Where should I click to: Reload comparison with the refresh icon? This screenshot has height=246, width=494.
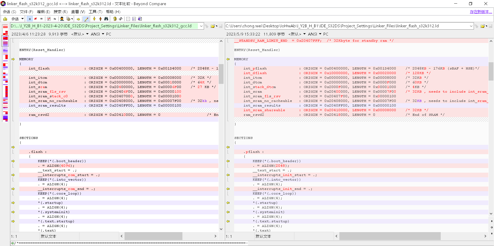point(114,19)
